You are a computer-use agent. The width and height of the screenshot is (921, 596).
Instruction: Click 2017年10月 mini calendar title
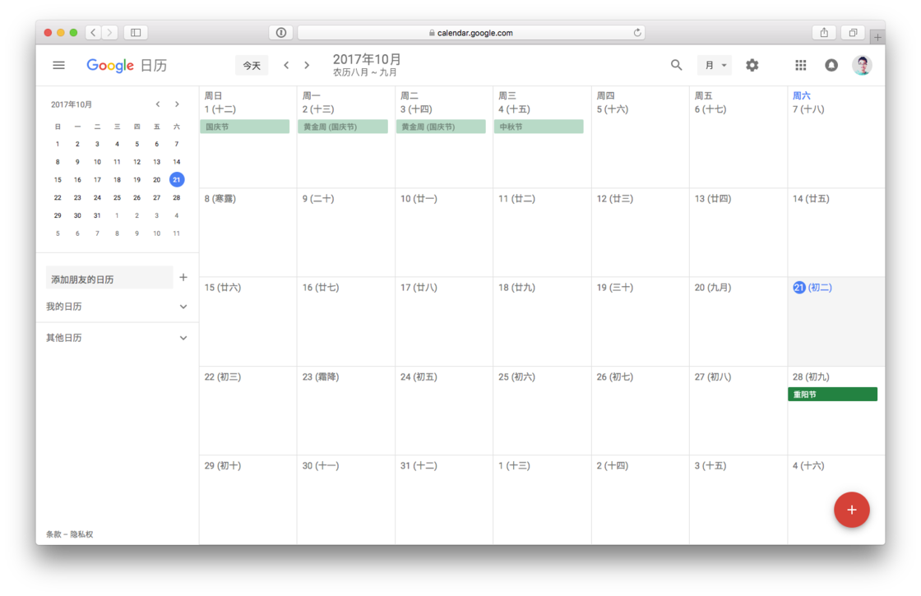click(72, 104)
